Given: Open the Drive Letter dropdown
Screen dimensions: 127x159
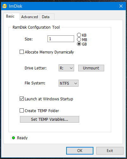Looking at the screenshot, I should point(66,68).
